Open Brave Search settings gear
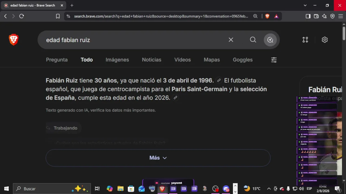 point(325,40)
